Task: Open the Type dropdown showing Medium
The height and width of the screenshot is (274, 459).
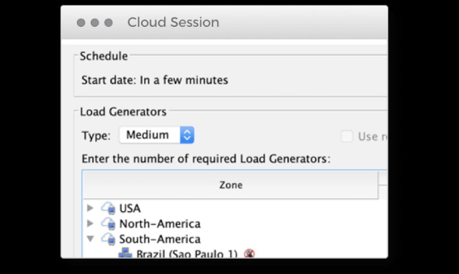Action: coord(156,135)
